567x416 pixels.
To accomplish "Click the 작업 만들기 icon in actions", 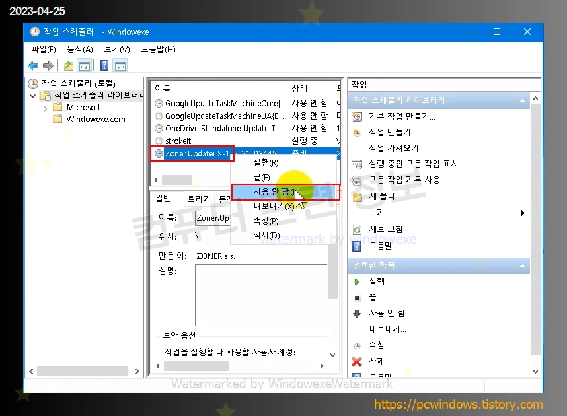I will (357, 133).
